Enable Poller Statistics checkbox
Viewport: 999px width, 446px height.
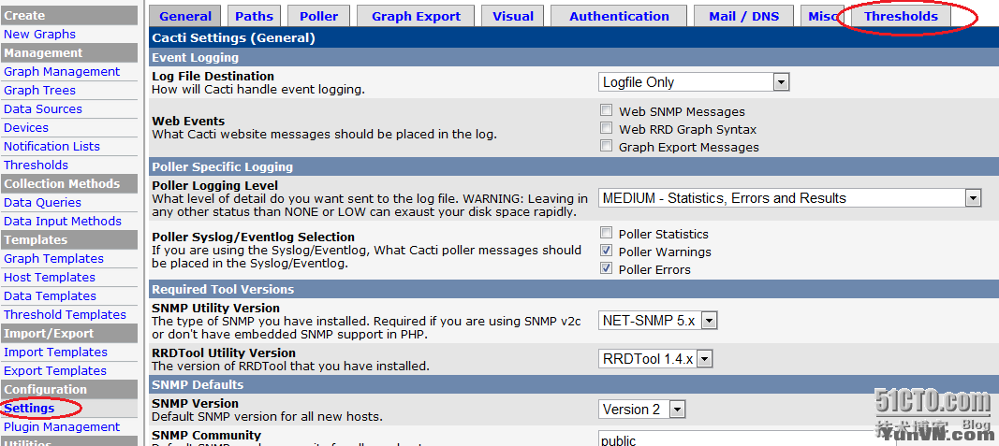[x=607, y=234]
